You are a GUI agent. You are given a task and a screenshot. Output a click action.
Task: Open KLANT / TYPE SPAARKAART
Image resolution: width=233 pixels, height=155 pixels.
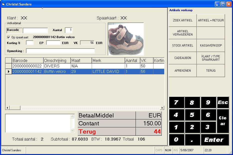[211, 58]
